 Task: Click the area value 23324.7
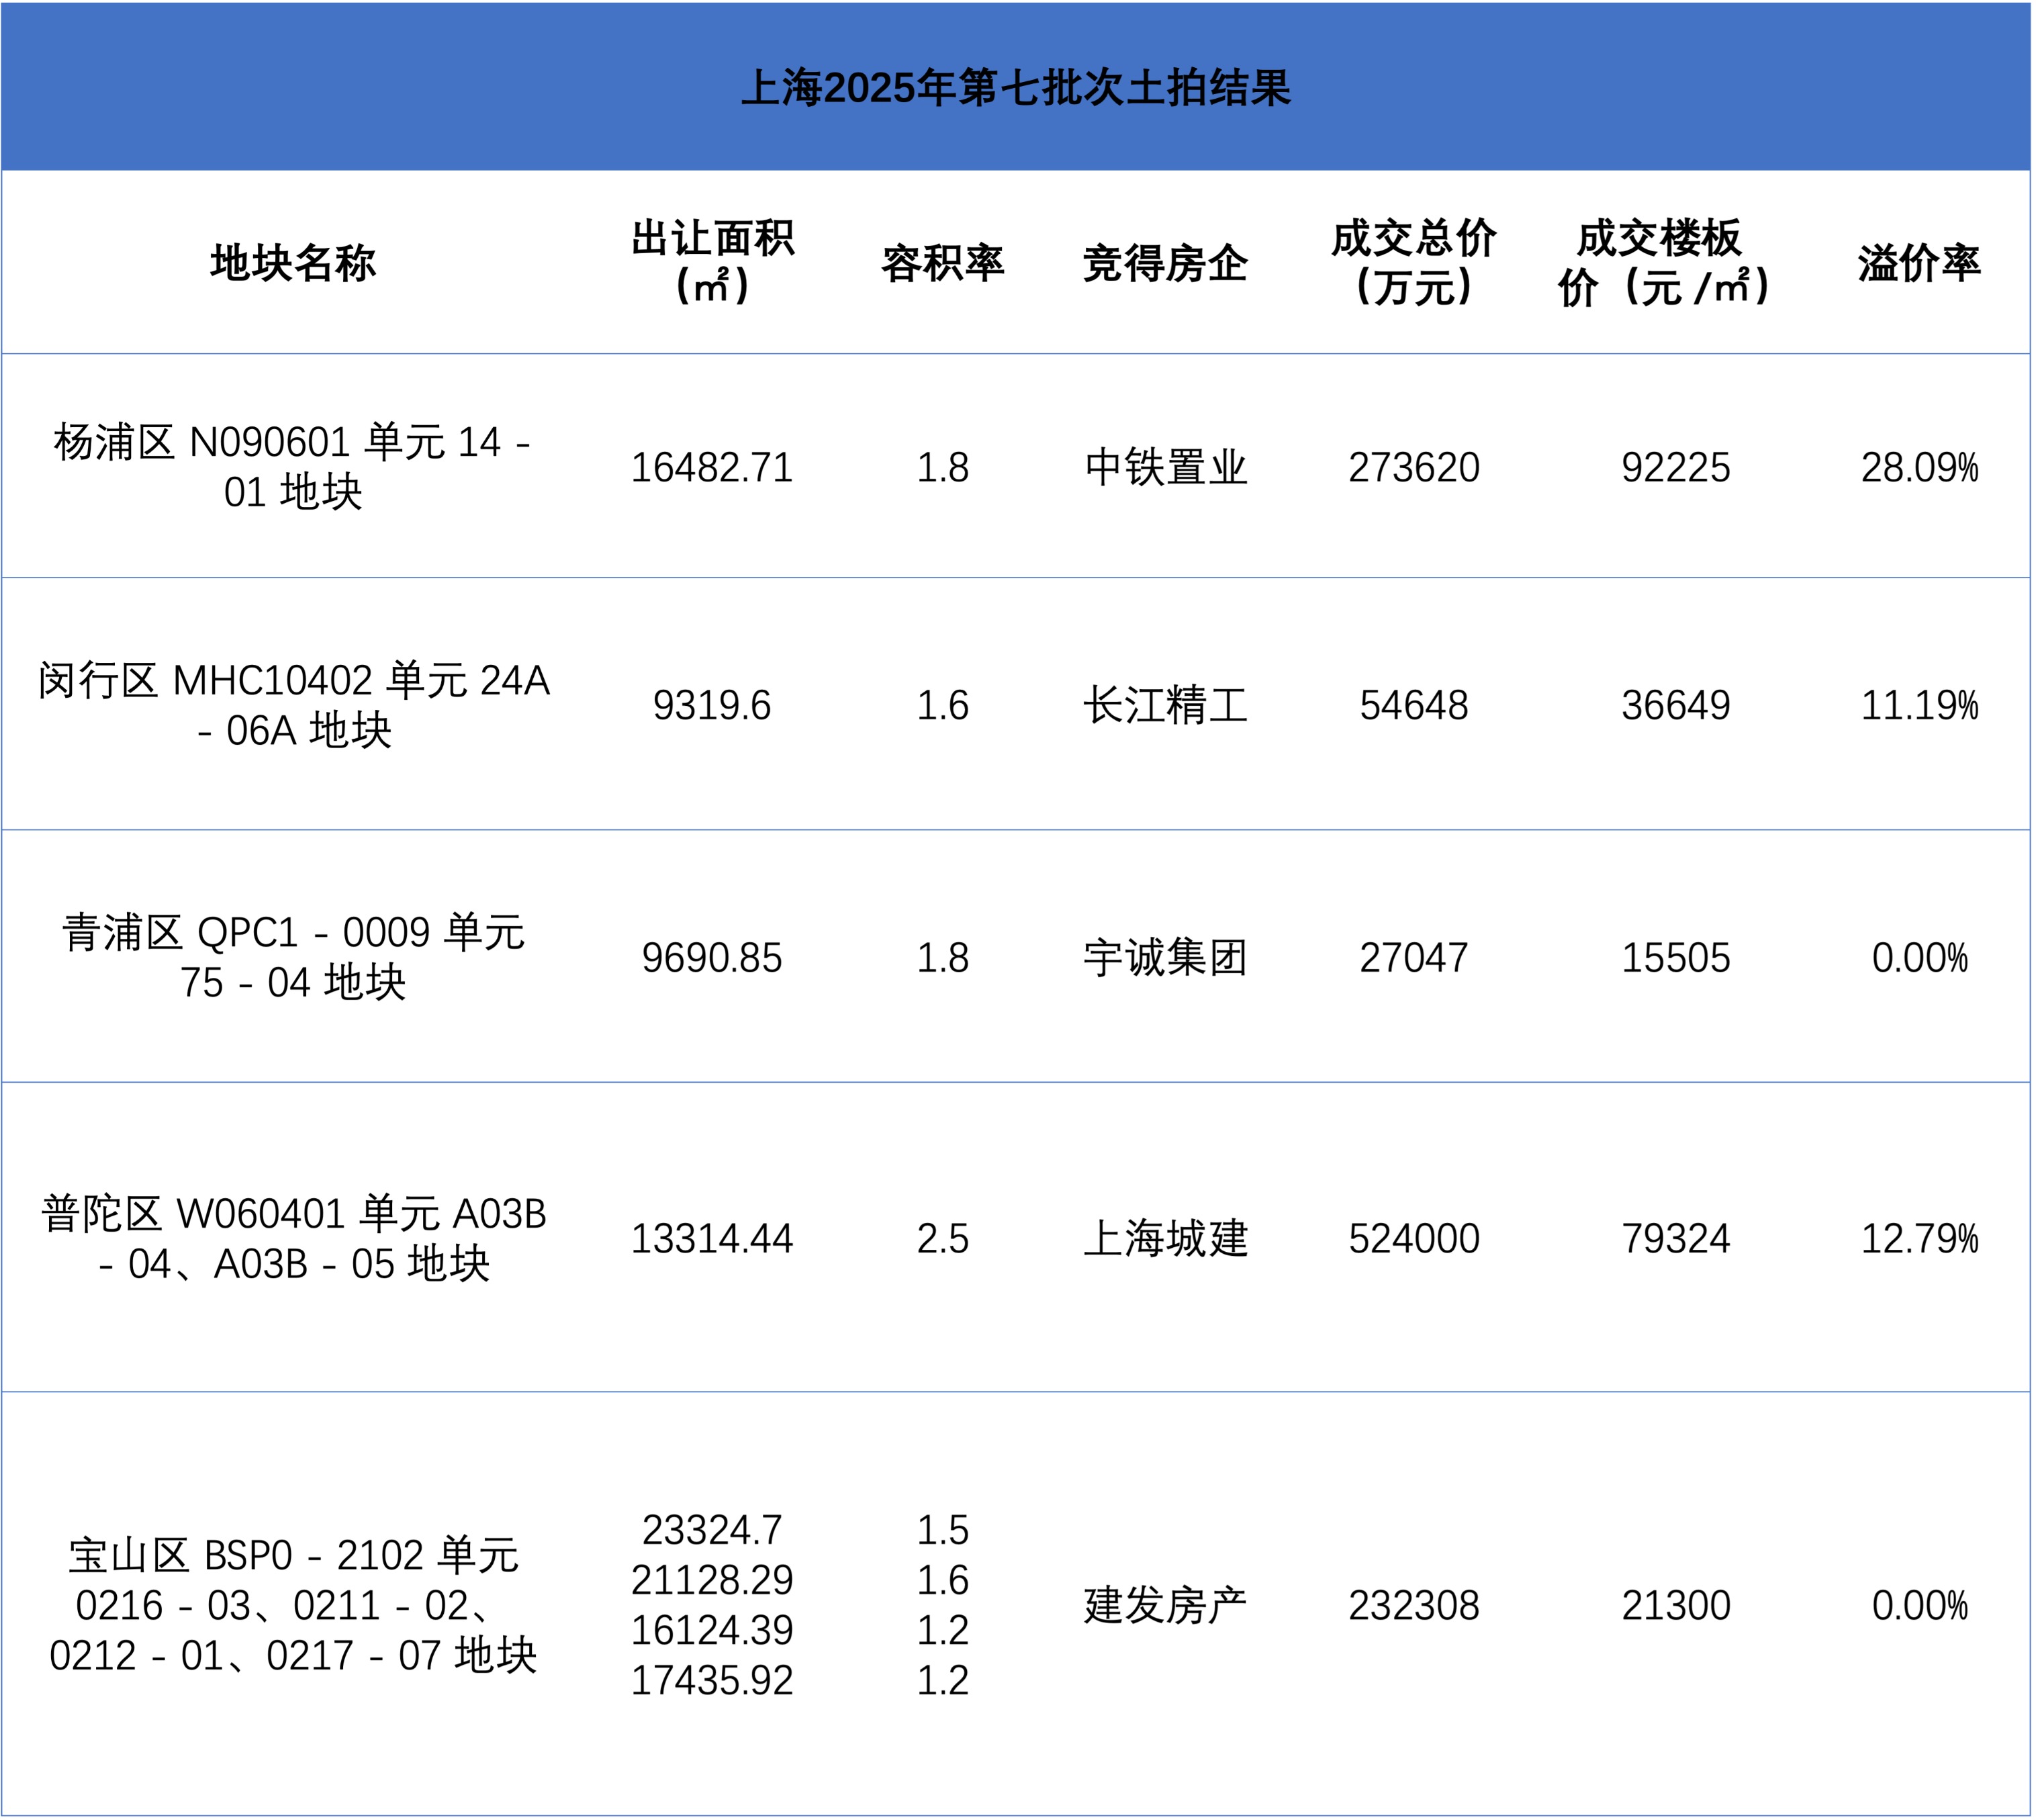tap(712, 1531)
